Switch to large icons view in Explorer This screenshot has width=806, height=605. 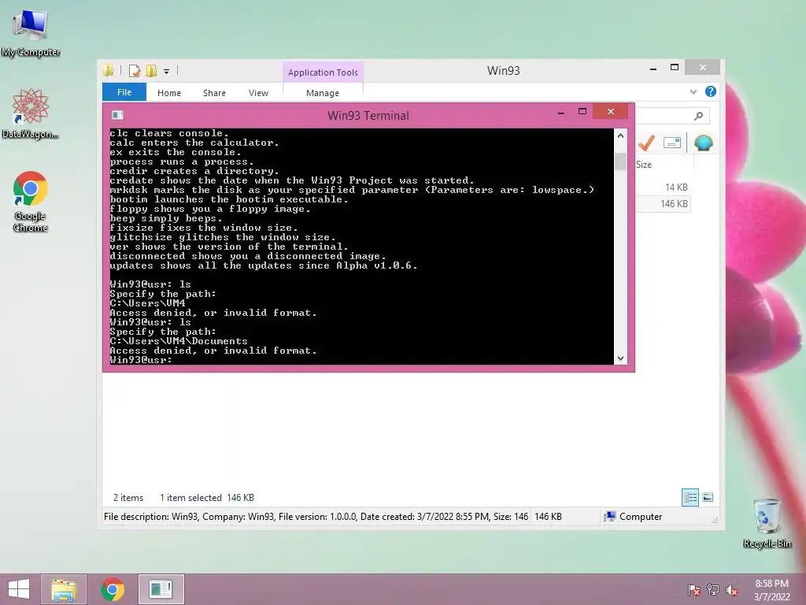point(708,498)
